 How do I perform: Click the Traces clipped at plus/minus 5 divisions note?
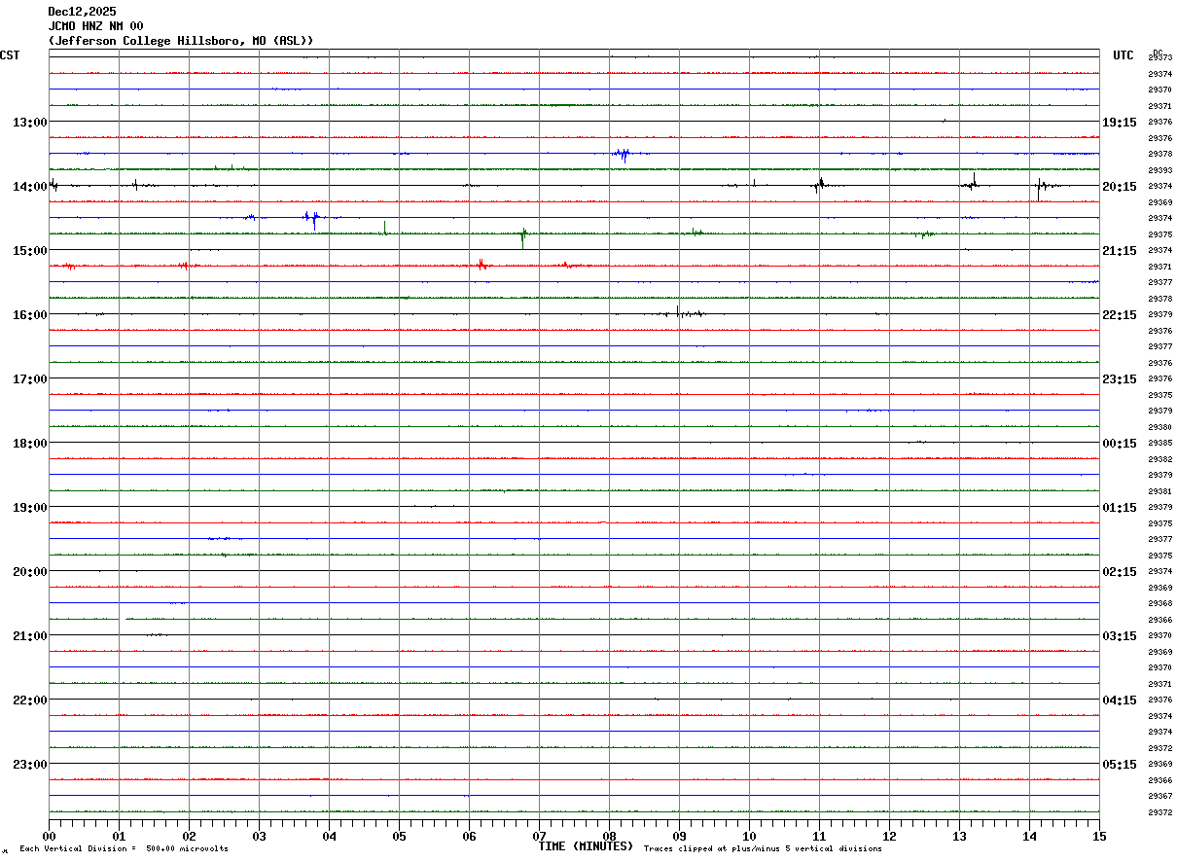[x=763, y=849]
